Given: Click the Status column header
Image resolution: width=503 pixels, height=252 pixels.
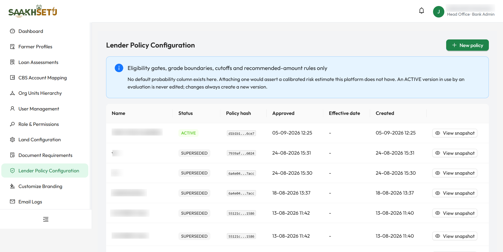Looking at the screenshot, I should [185, 113].
